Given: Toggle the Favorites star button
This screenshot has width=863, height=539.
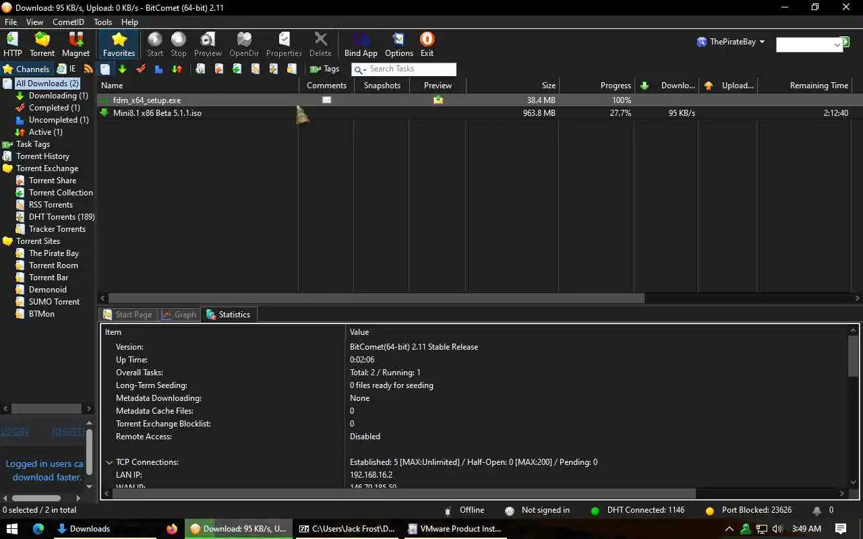Looking at the screenshot, I should 119,44.
